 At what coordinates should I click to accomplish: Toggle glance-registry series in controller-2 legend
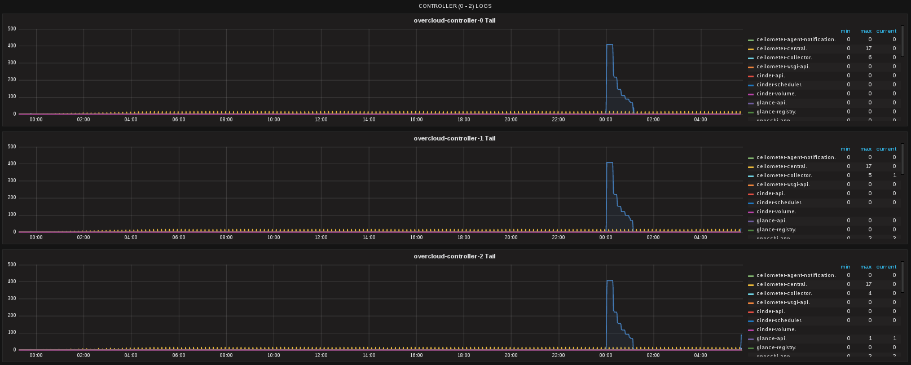[776, 348]
